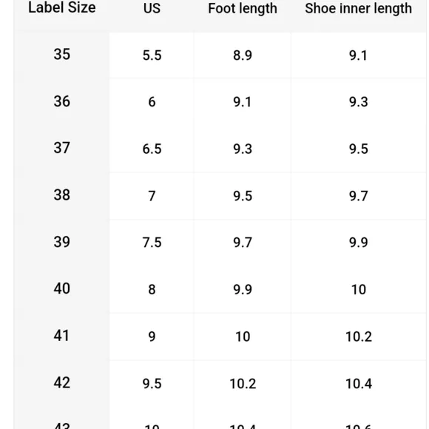429x429 pixels.
Task: Click the Label Size column header
Action: tap(62, 7)
